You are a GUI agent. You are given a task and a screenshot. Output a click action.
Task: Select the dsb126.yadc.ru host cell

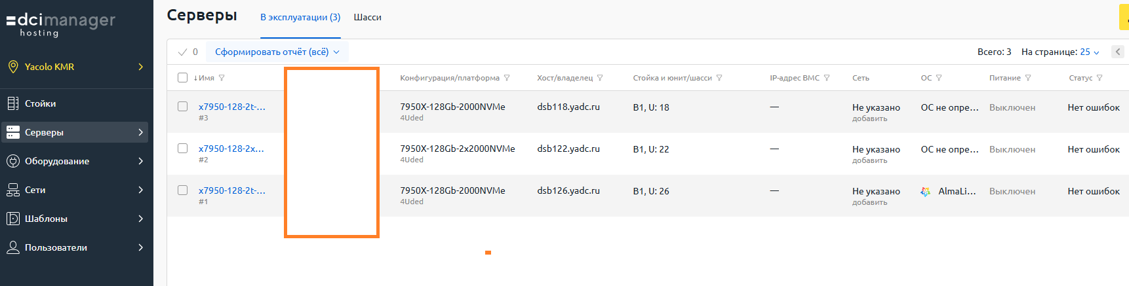(568, 190)
